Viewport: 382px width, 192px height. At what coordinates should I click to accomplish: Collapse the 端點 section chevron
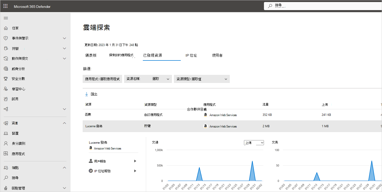pyautogui.click(x=64, y=167)
